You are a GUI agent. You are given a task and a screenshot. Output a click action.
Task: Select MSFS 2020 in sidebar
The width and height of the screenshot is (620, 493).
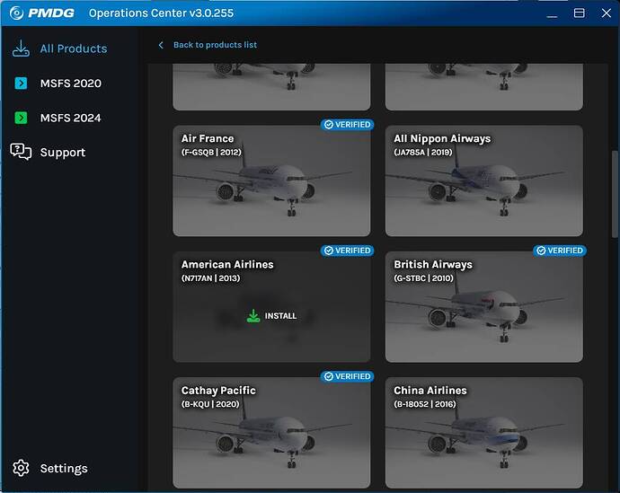pyautogui.click(x=70, y=84)
